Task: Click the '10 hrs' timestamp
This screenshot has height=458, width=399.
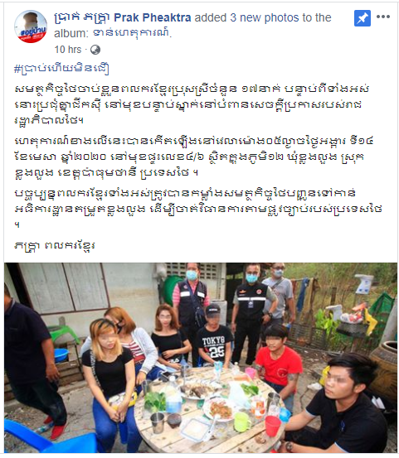Action: tap(68, 50)
